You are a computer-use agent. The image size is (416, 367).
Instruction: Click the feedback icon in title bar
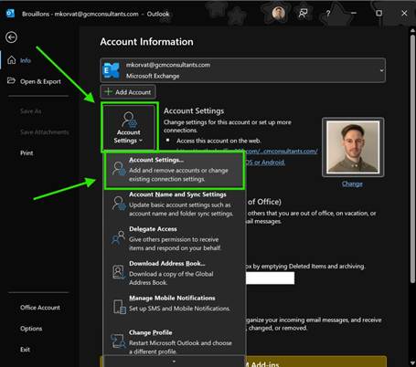(x=303, y=13)
